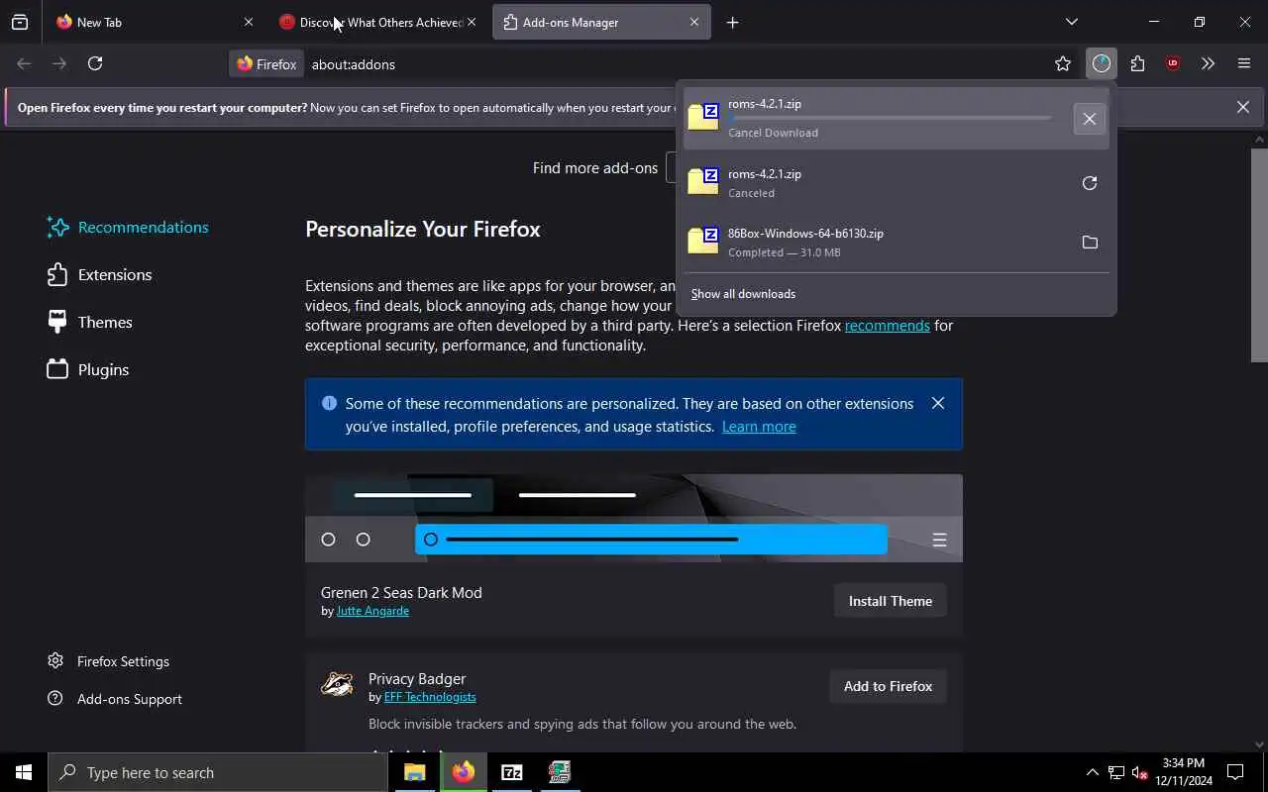Reload the current page
1268x792 pixels.
(95, 63)
